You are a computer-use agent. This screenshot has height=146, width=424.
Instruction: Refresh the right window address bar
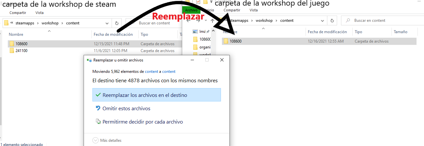coord(332,20)
